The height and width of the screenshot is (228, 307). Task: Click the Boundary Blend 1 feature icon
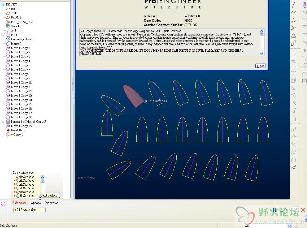(x=8, y=39)
